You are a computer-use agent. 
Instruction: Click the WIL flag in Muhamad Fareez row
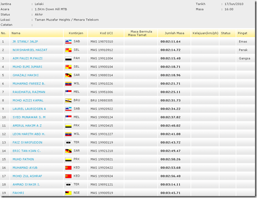pos(68,84)
